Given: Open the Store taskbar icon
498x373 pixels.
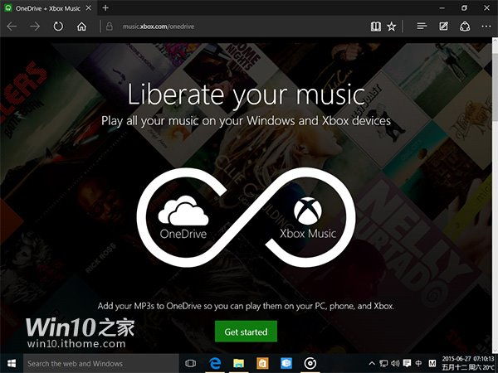Looking at the screenshot, I should pos(262,364).
